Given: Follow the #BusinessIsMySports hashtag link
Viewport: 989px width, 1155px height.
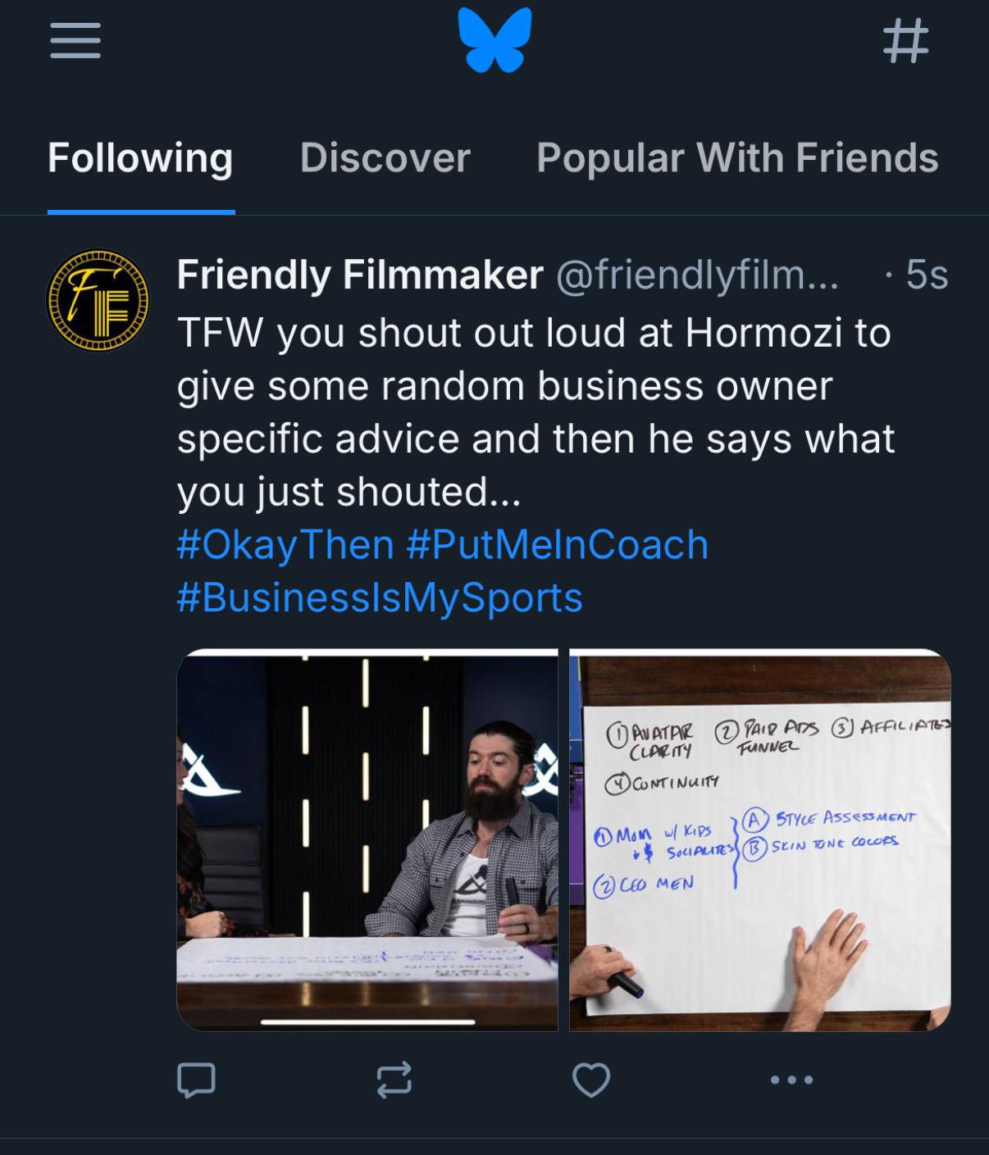Looking at the screenshot, I should tap(380, 598).
